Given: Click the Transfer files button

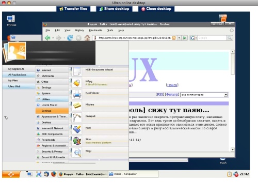Looking at the screenshot, I should [x=73, y=9].
